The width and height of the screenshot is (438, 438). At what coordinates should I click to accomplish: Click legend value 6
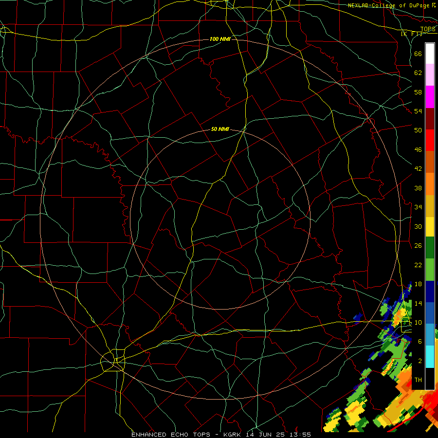point(420,342)
